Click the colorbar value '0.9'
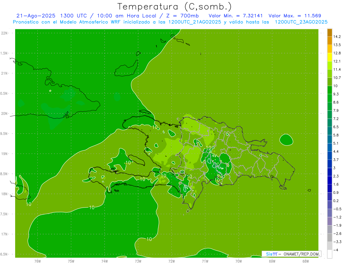The width and height of the screenshot is (343, 265). point(336,192)
